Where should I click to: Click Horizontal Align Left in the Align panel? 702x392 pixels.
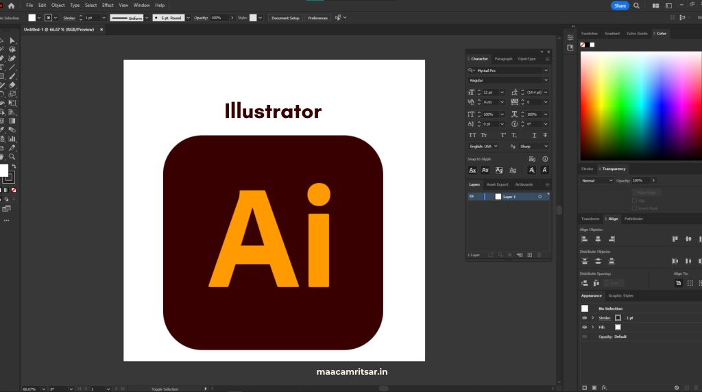pos(584,239)
